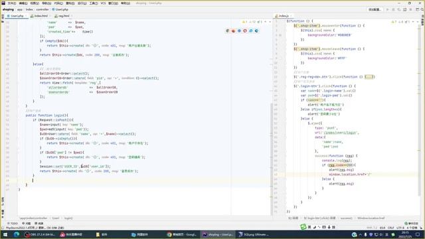Switch to SQLyog Ultimate in taskbar

[254, 234]
